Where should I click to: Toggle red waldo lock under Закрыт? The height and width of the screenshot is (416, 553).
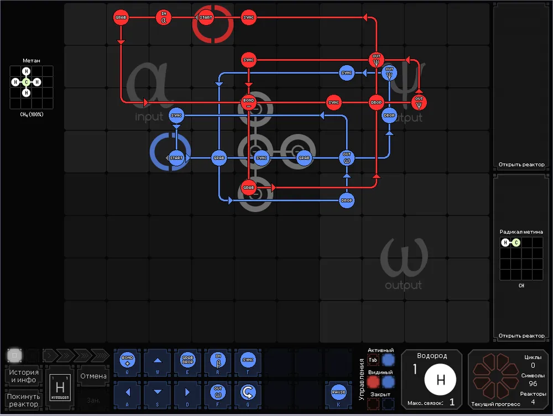coord(373,404)
